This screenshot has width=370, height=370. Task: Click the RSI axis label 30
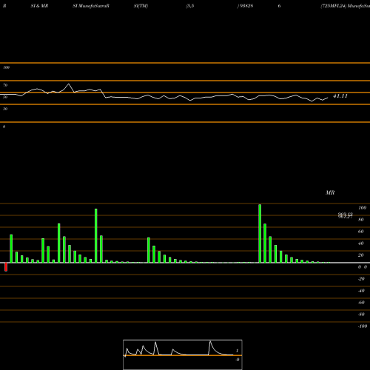coord(5,109)
